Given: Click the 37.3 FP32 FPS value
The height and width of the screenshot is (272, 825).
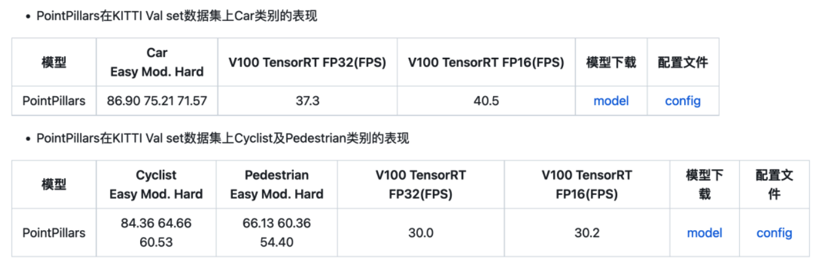Looking at the screenshot, I should (x=307, y=101).
